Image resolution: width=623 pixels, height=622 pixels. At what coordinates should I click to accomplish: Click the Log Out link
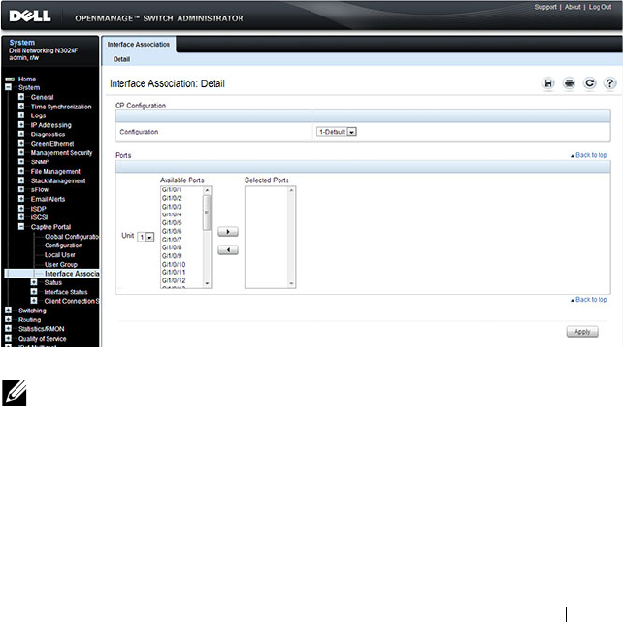(x=600, y=7)
